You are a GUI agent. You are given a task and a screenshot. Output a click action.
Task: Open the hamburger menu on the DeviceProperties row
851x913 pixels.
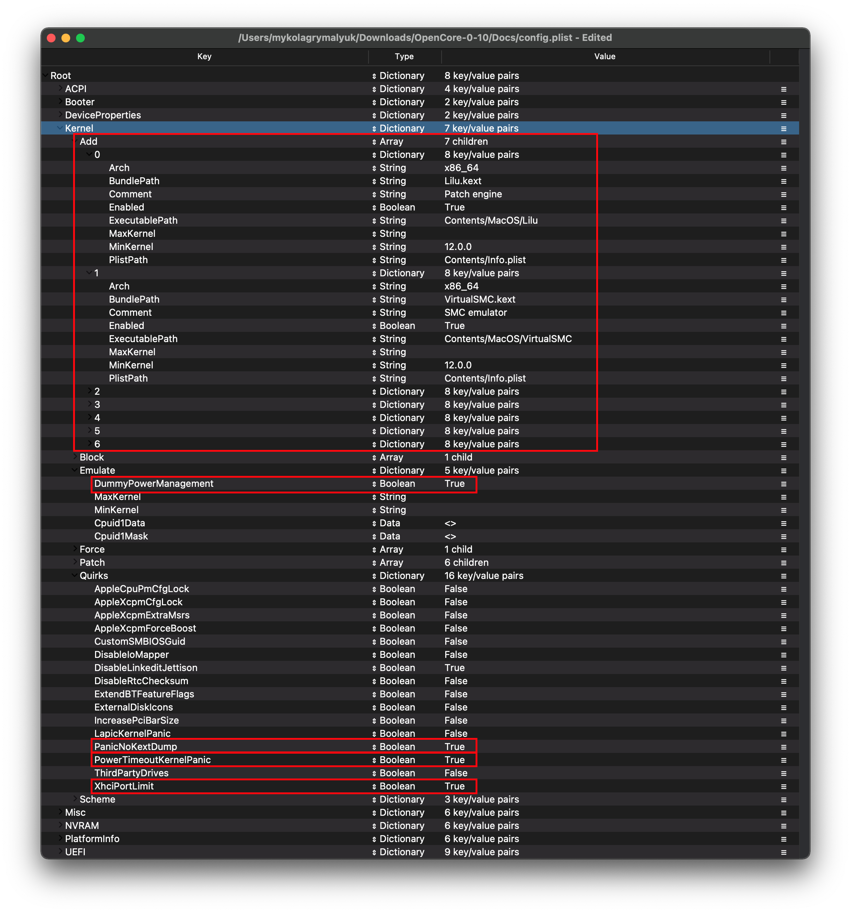(x=783, y=115)
